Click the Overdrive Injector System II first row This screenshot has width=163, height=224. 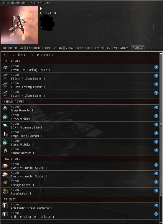coord(80,166)
